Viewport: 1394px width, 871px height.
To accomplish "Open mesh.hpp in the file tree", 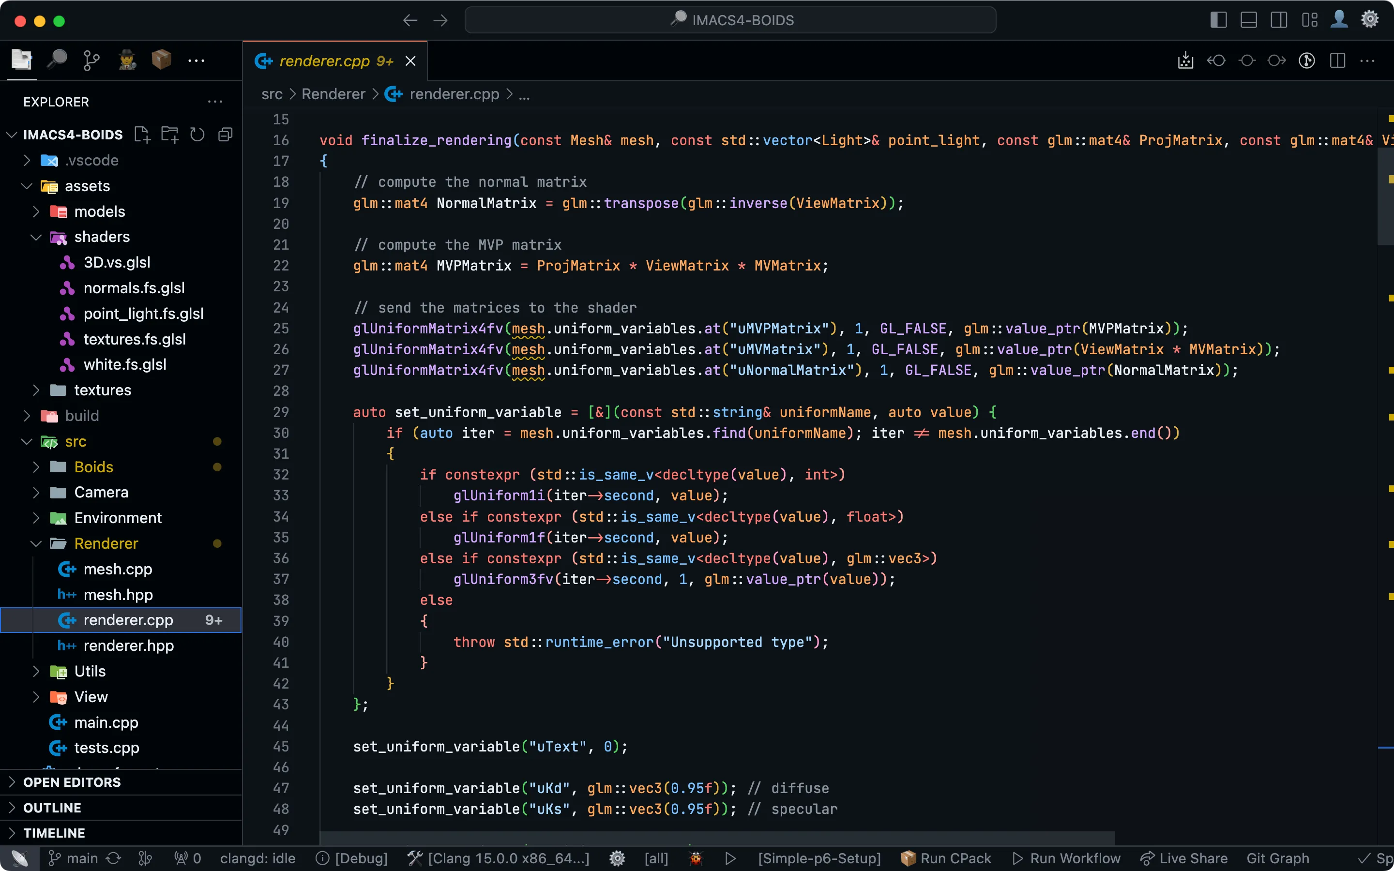I will 118,595.
